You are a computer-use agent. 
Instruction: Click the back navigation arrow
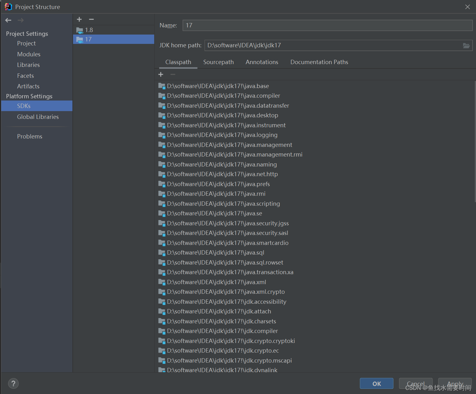click(x=8, y=20)
